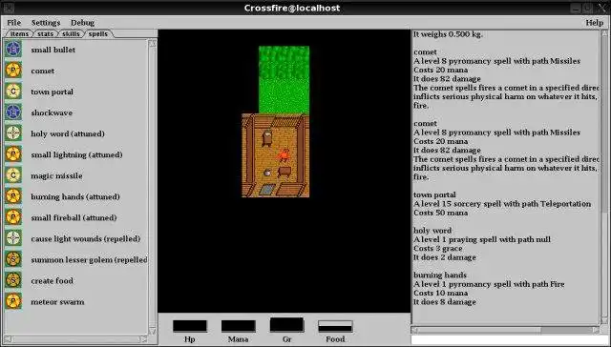Select the 'shockwave' spell name
Viewport: 611px width, 347px height.
(52, 112)
